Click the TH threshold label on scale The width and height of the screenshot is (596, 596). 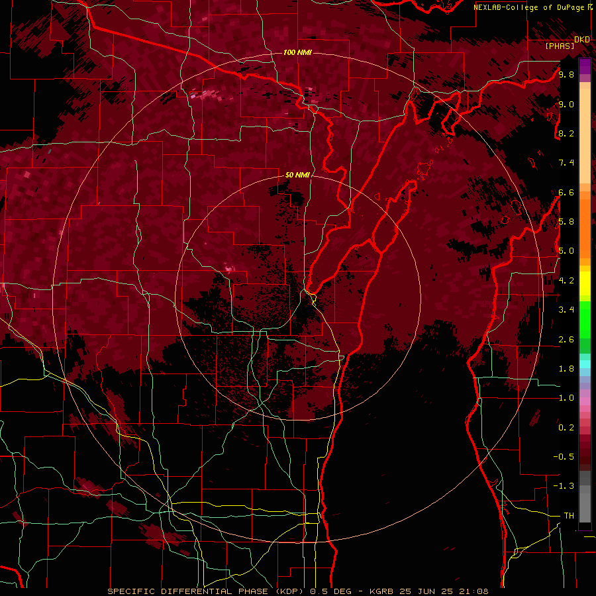(x=569, y=516)
